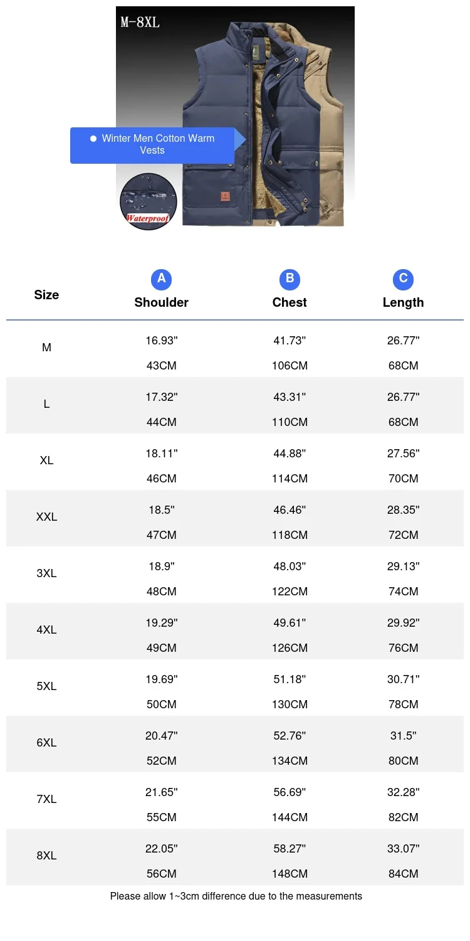Click the 1~3cm difference note text
This screenshot has width=470, height=941.
click(236, 896)
